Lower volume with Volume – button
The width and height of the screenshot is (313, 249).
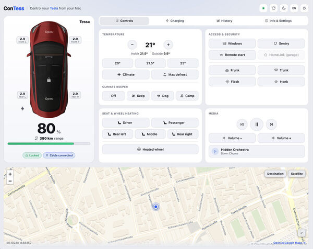(x=232, y=138)
